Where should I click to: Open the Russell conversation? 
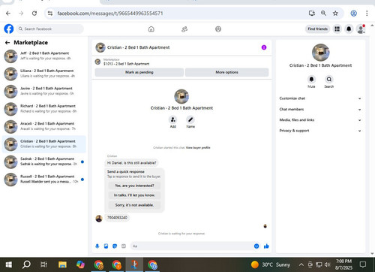pyautogui.click(x=43, y=180)
